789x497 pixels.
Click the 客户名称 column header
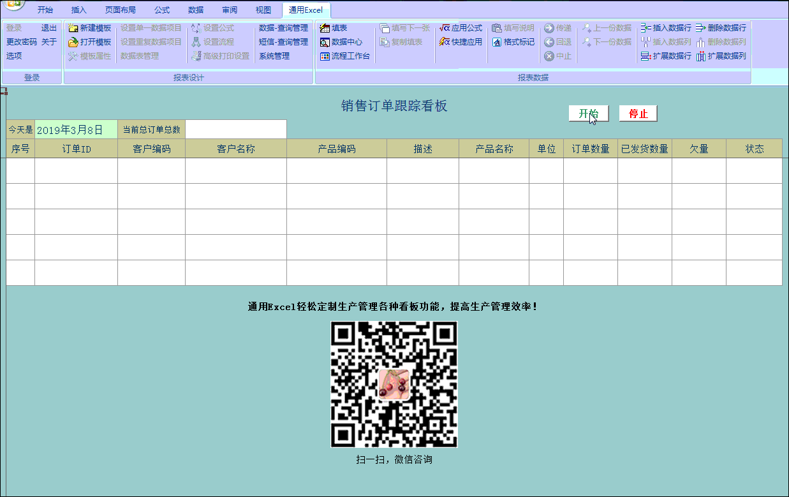pyautogui.click(x=236, y=149)
